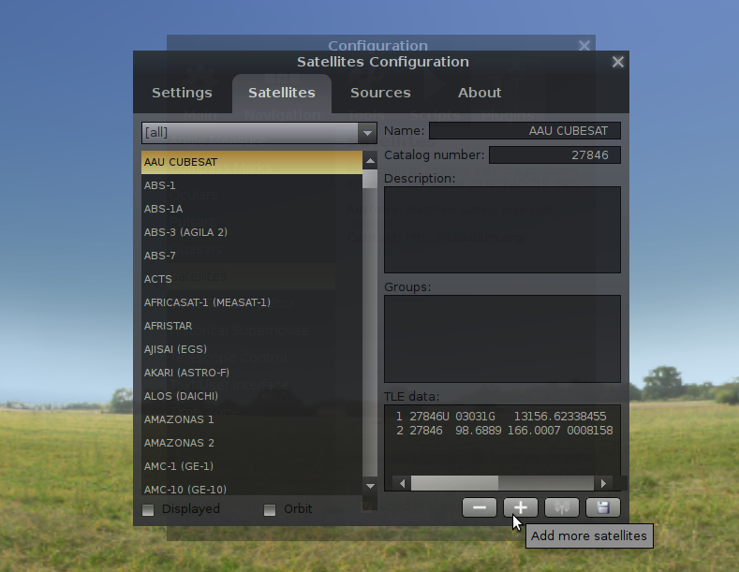Click TLE data scroll-right arrow
This screenshot has width=739, height=572.
coord(604,483)
